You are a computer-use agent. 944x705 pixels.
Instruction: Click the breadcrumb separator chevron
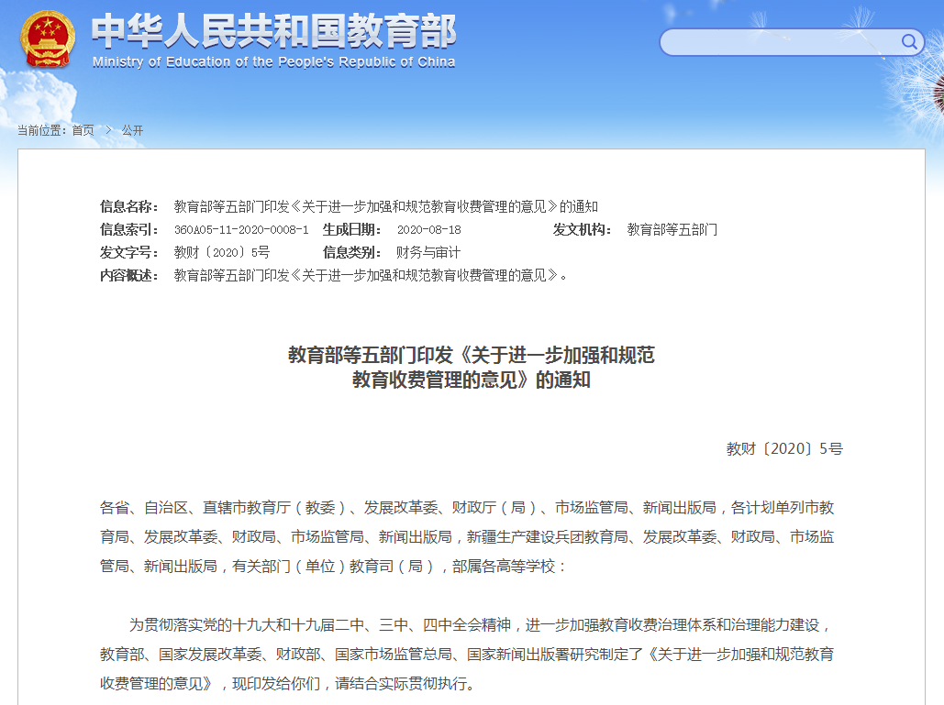pyautogui.click(x=107, y=130)
